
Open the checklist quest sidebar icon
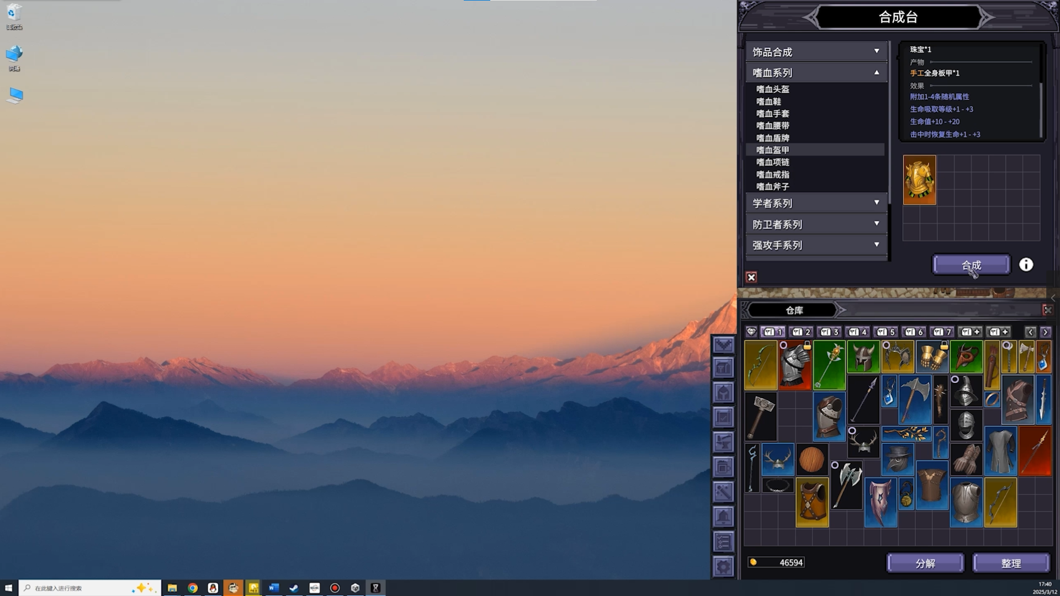[x=723, y=542]
